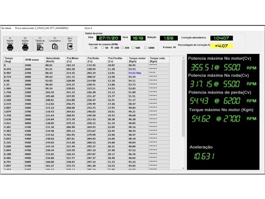
Task: Select the 100 RPM interval radio
Action: (112, 48)
